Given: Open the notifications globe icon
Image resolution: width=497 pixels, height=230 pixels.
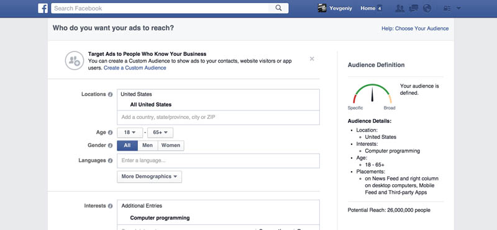Looking at the screenshot, I should point(427,9).
